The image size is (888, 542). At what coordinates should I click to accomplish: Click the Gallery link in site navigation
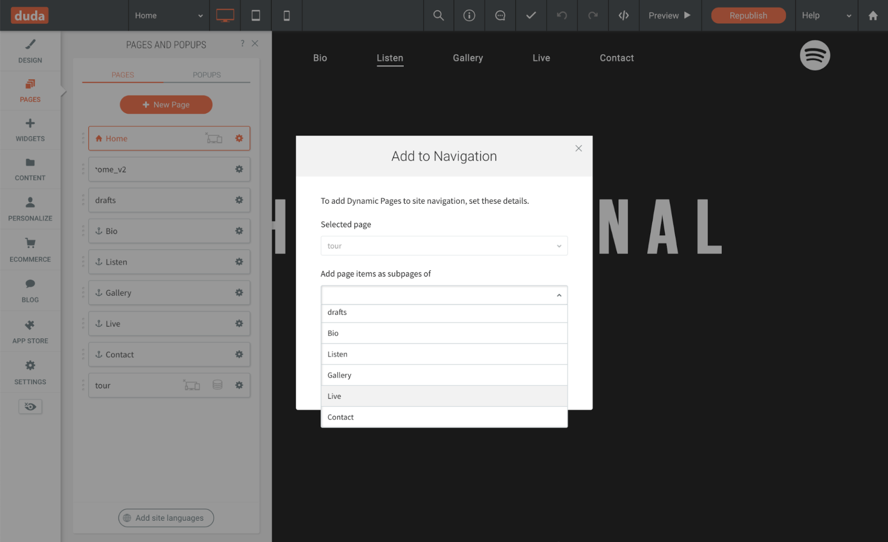(x=468, y=58)
